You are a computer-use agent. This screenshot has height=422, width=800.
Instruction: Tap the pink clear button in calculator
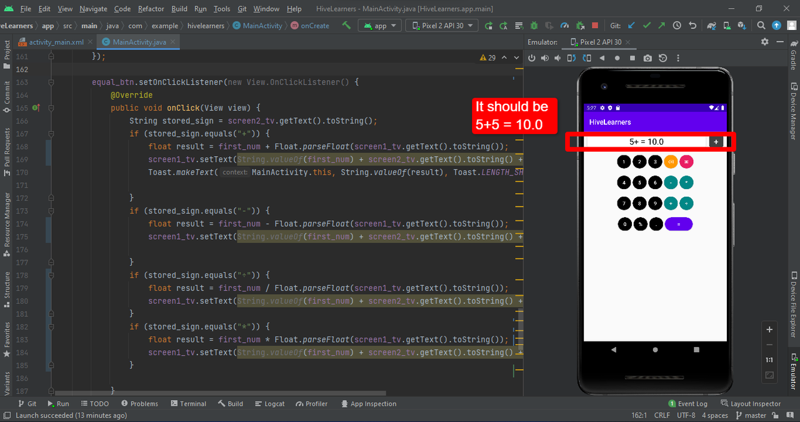point(686,162)
